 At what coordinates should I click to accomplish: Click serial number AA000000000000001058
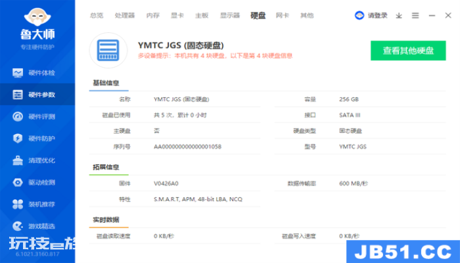click(x=187, y=147)
